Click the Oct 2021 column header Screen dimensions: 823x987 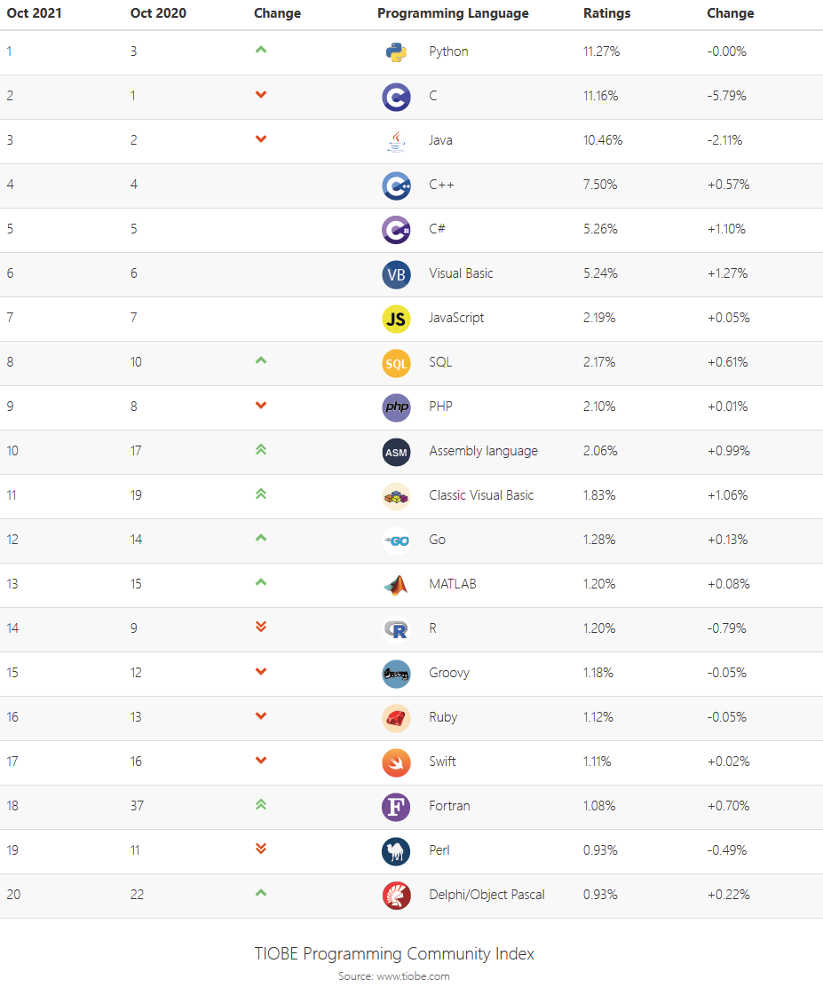tap(34, 13)
